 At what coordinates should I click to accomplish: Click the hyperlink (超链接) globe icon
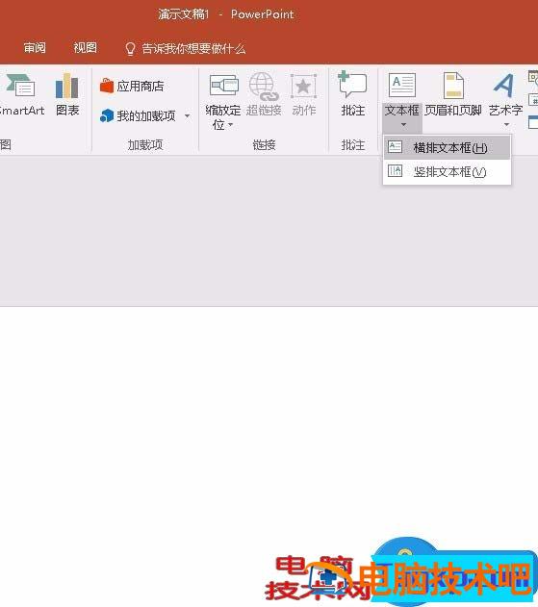[264, 86]
